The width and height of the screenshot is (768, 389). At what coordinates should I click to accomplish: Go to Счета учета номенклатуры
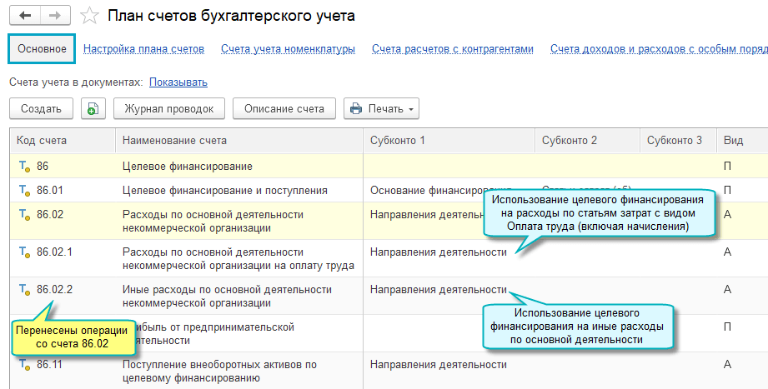tap(288, 49)
